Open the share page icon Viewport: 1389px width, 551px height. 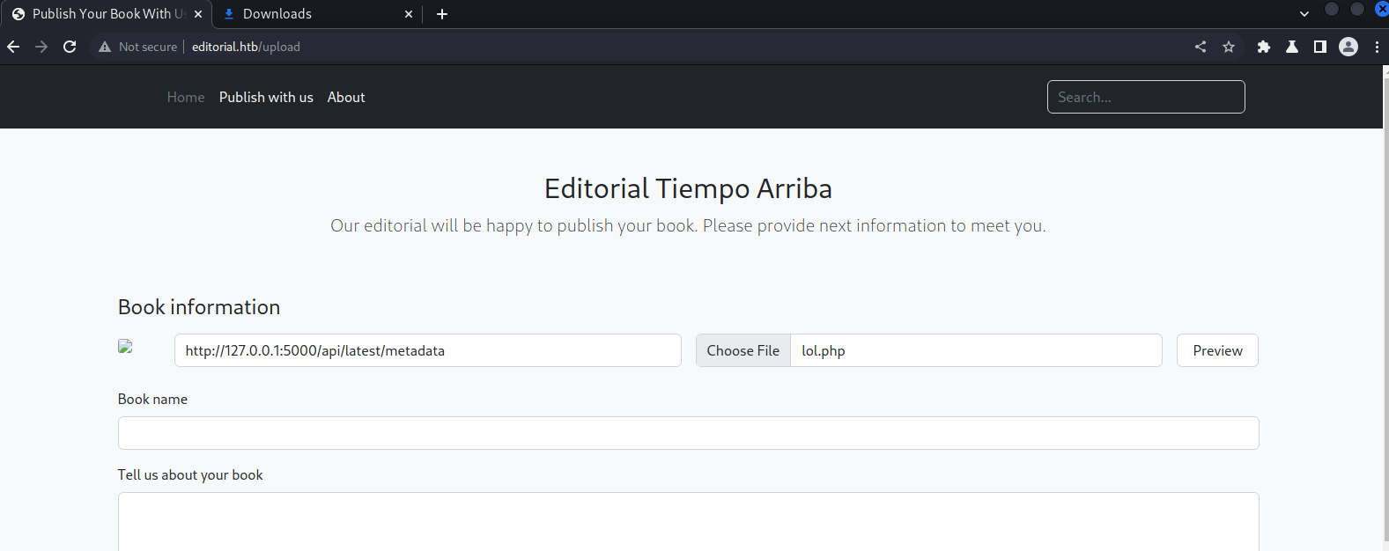[x=1201, y=47]
